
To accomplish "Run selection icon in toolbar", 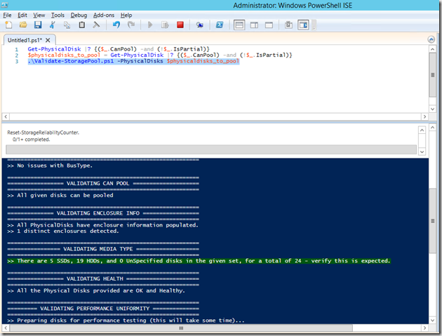I will (x=165, y=25).
